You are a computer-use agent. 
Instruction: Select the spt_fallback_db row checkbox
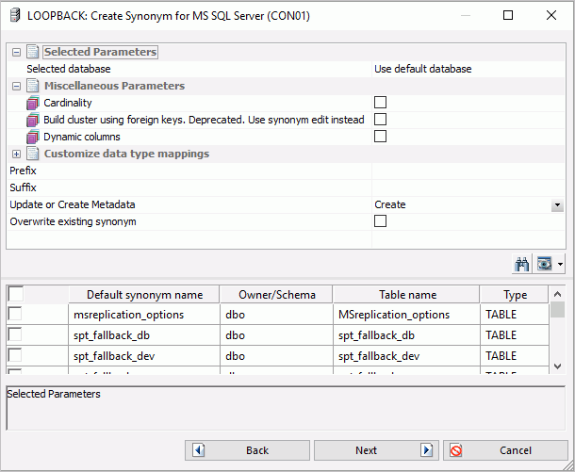[x=15, y=334]
